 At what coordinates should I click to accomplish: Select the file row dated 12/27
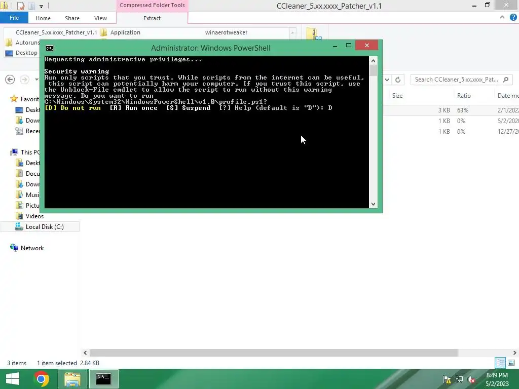click(451, 131)
